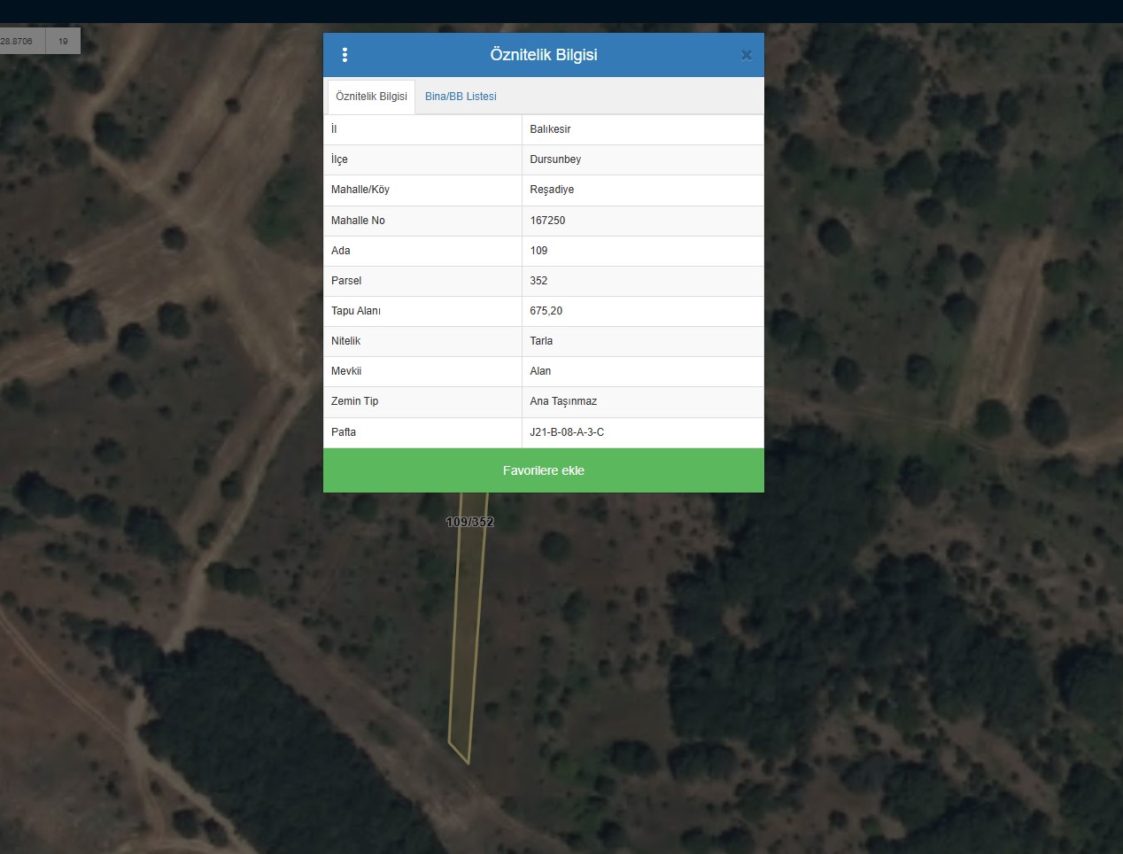Click the dialog header title text
The width and height of the screenshot is (1123, 854).
[543, 55]
